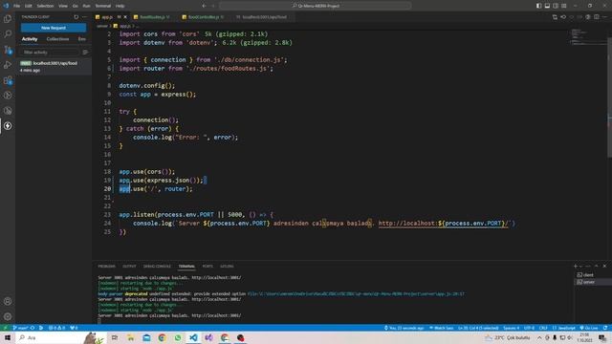The height and width of the screenshot is (344, 612).
Task: Open the Thunder Client lightning icon
Action: 8,126
